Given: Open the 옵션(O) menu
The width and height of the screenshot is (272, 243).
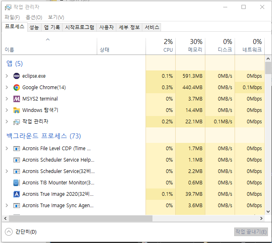Looking at the screenshot, I should tap(34, 17).
